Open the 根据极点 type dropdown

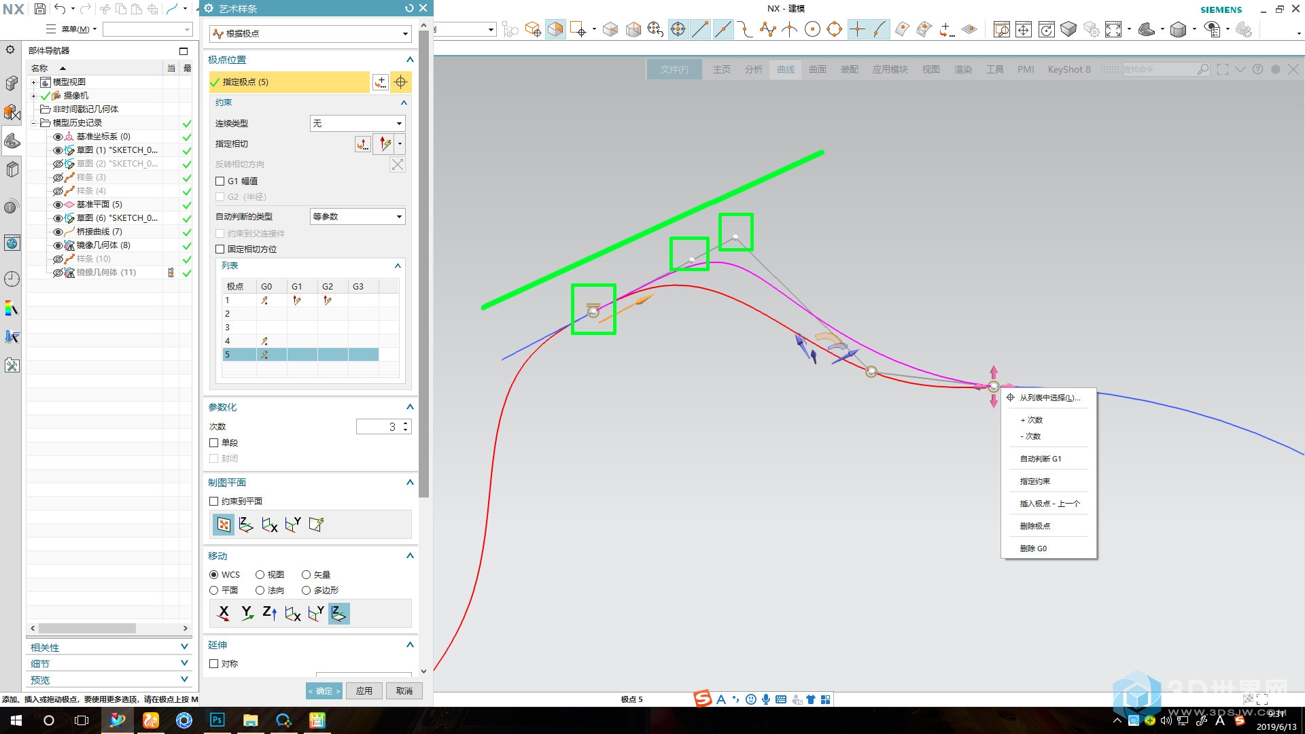click(x=310, y=33)
